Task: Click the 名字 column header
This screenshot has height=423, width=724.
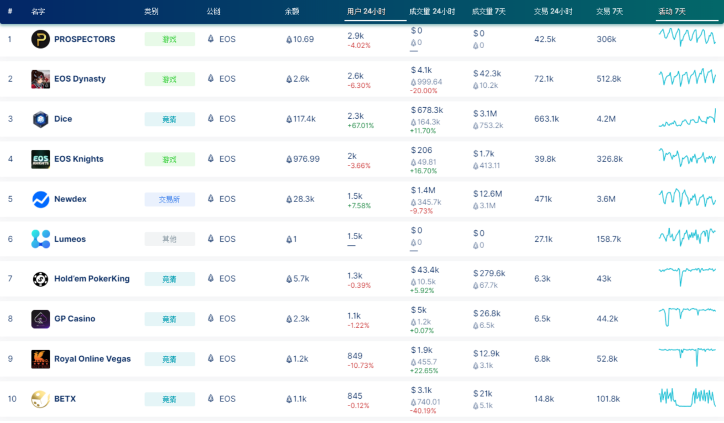Action: [38, 12]
